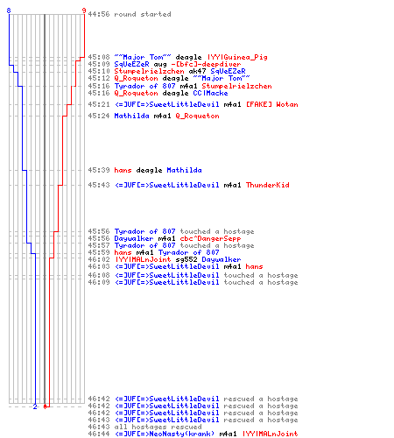The image size is (394, 438).
Task: Select cbc^DangerSepp in Daywalker's kill line
Action: click(210, 238)
